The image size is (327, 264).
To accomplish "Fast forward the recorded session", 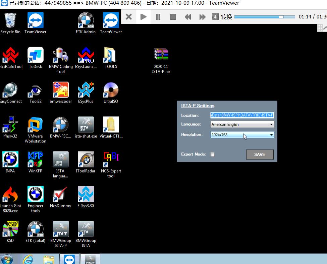I will pyautogui.click(x=202, y=17).
